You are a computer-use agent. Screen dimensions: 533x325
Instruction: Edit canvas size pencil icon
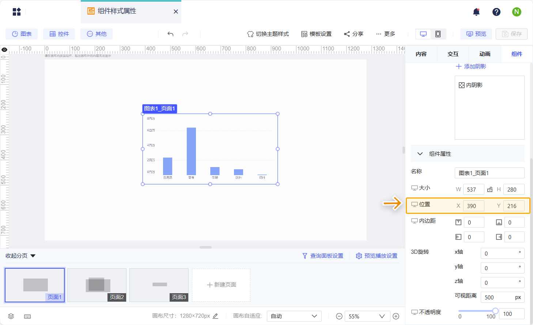point(215,316)
